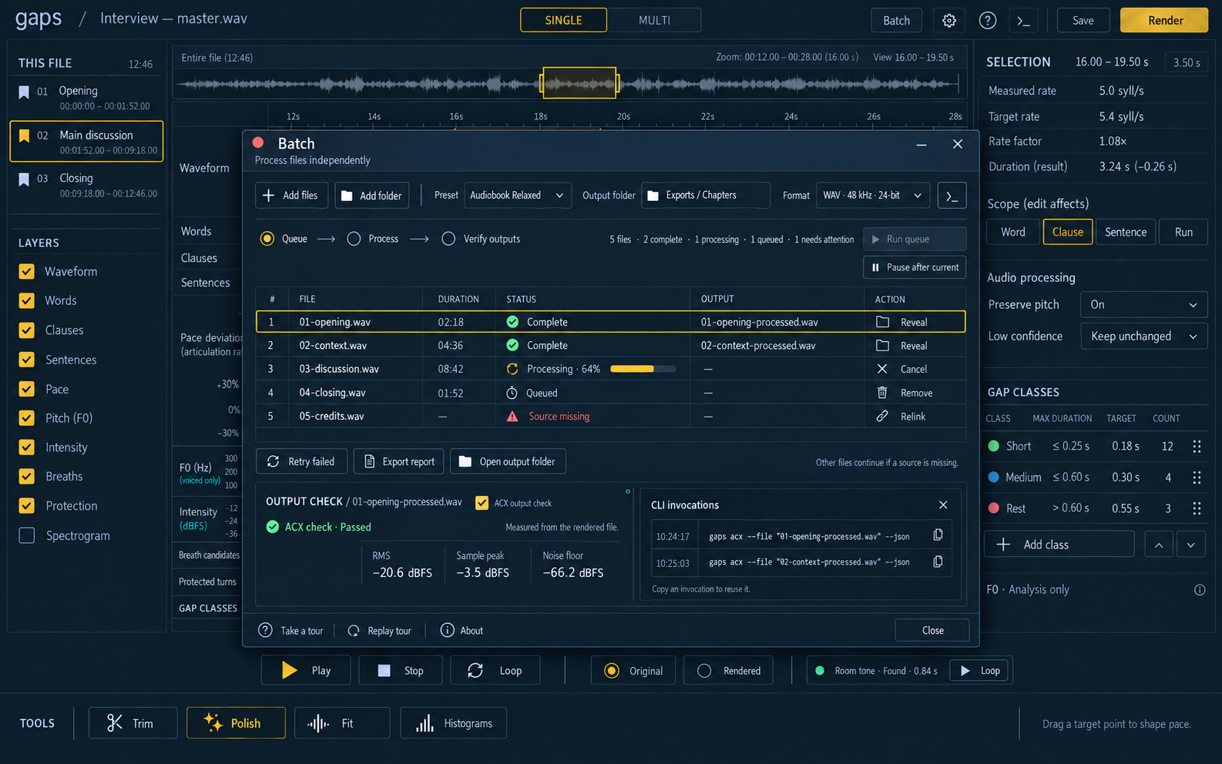Open drag handle of Rest gap class
1222x764 pixels.
(1197, 508)
